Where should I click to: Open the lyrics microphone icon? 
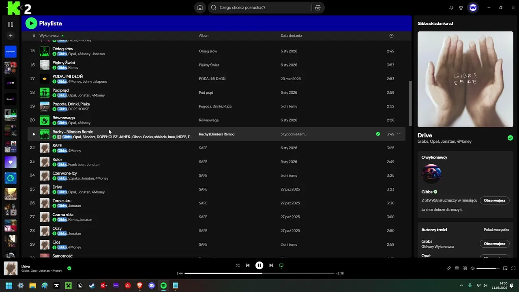click(449, 268)
